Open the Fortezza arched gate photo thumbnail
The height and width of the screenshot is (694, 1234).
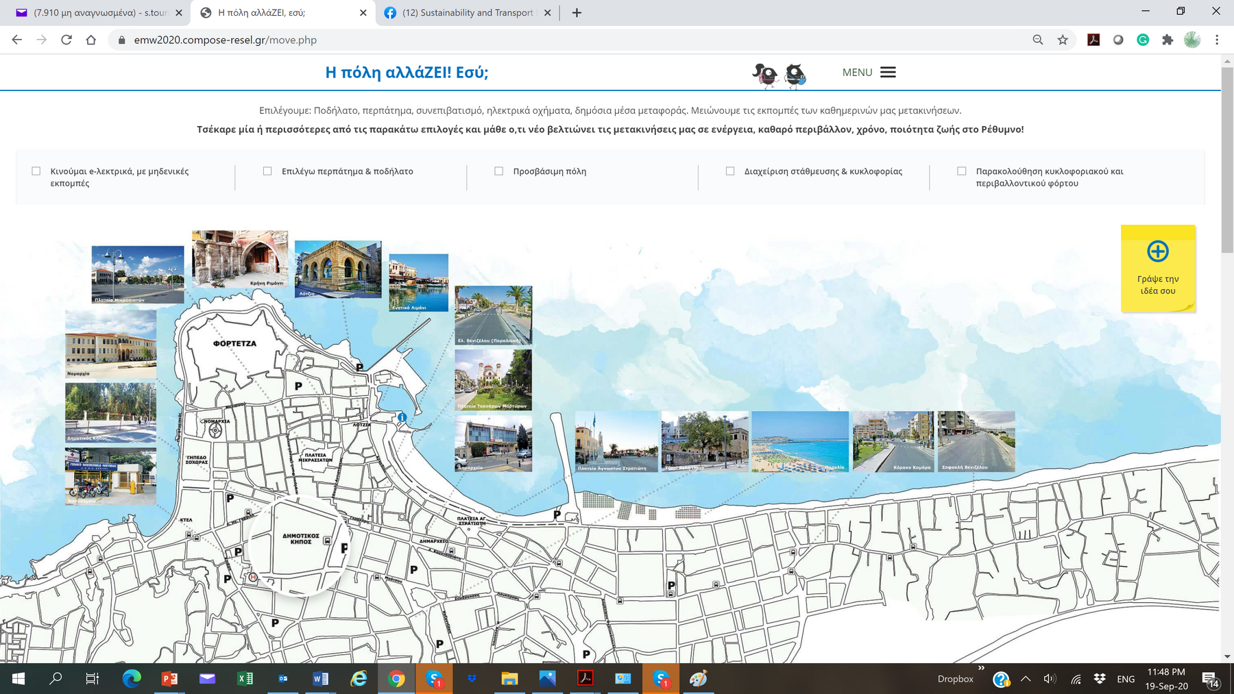point(240,259)
